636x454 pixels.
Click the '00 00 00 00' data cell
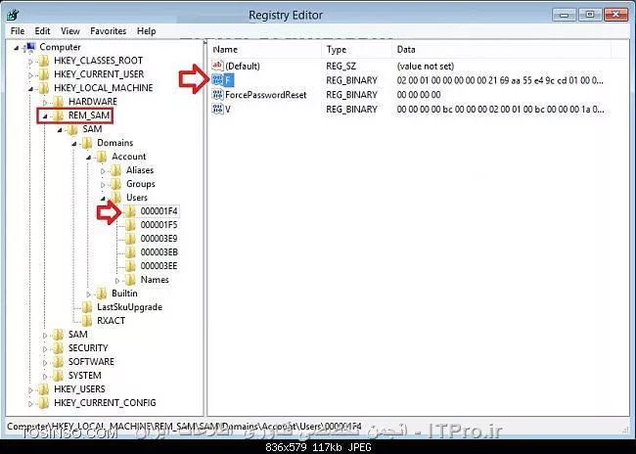(419, 95)
